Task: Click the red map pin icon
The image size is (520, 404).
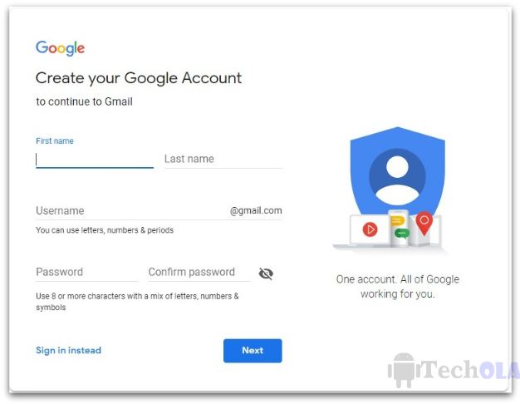Action: click(x=424, y=223)
